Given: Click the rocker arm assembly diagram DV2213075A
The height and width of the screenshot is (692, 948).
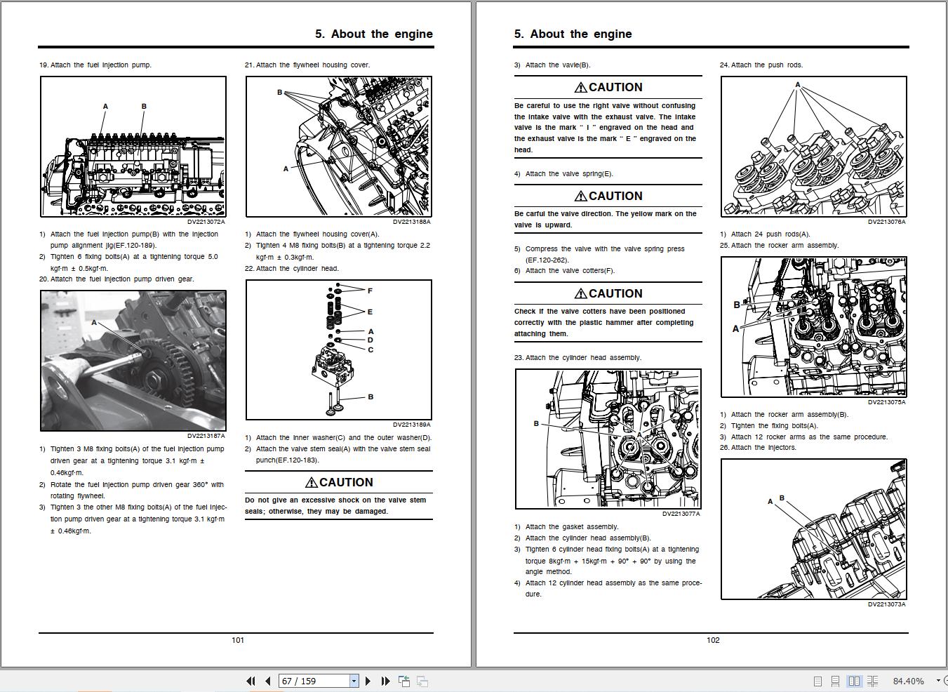Looking at the screenshot, I should click(x=814, y=326).
